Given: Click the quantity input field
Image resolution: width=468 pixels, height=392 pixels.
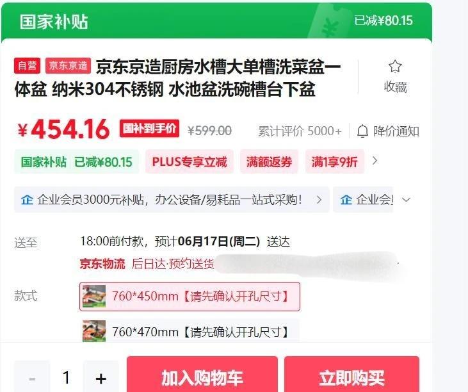Looking at the screenshot, I should [66, 377].
